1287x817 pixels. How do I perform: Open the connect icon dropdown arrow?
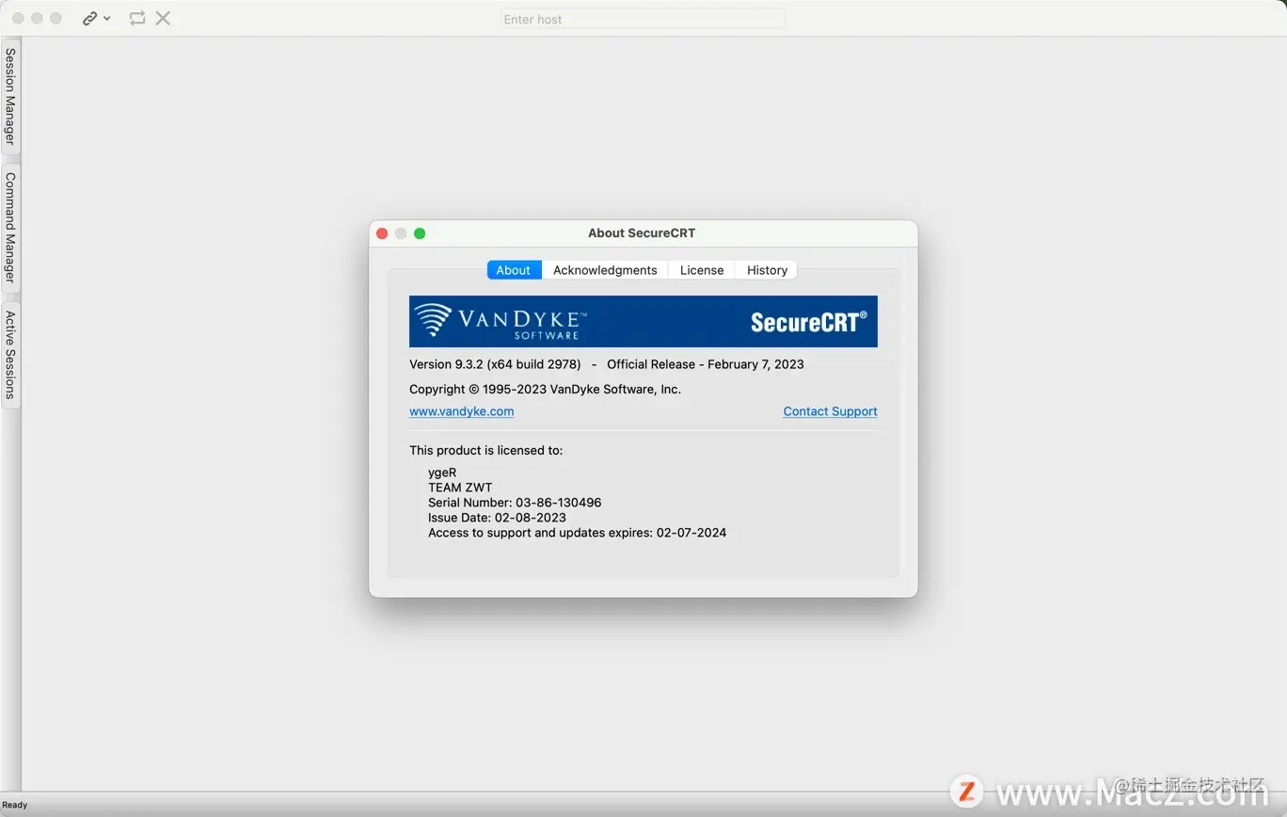107,18
